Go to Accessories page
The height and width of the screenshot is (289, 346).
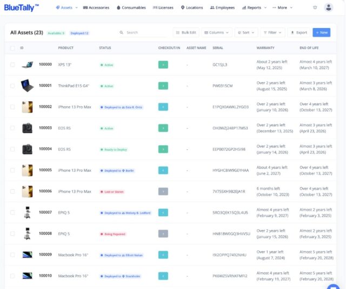point(96,8)
